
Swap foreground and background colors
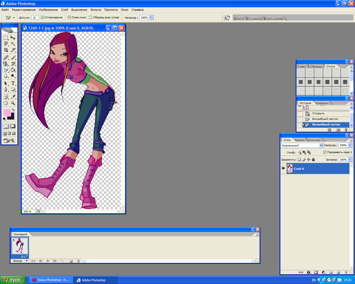pos(13,110)
